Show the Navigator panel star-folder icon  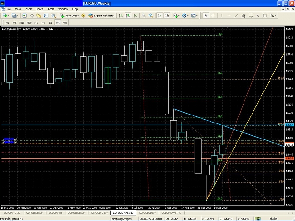coord(39,16)
